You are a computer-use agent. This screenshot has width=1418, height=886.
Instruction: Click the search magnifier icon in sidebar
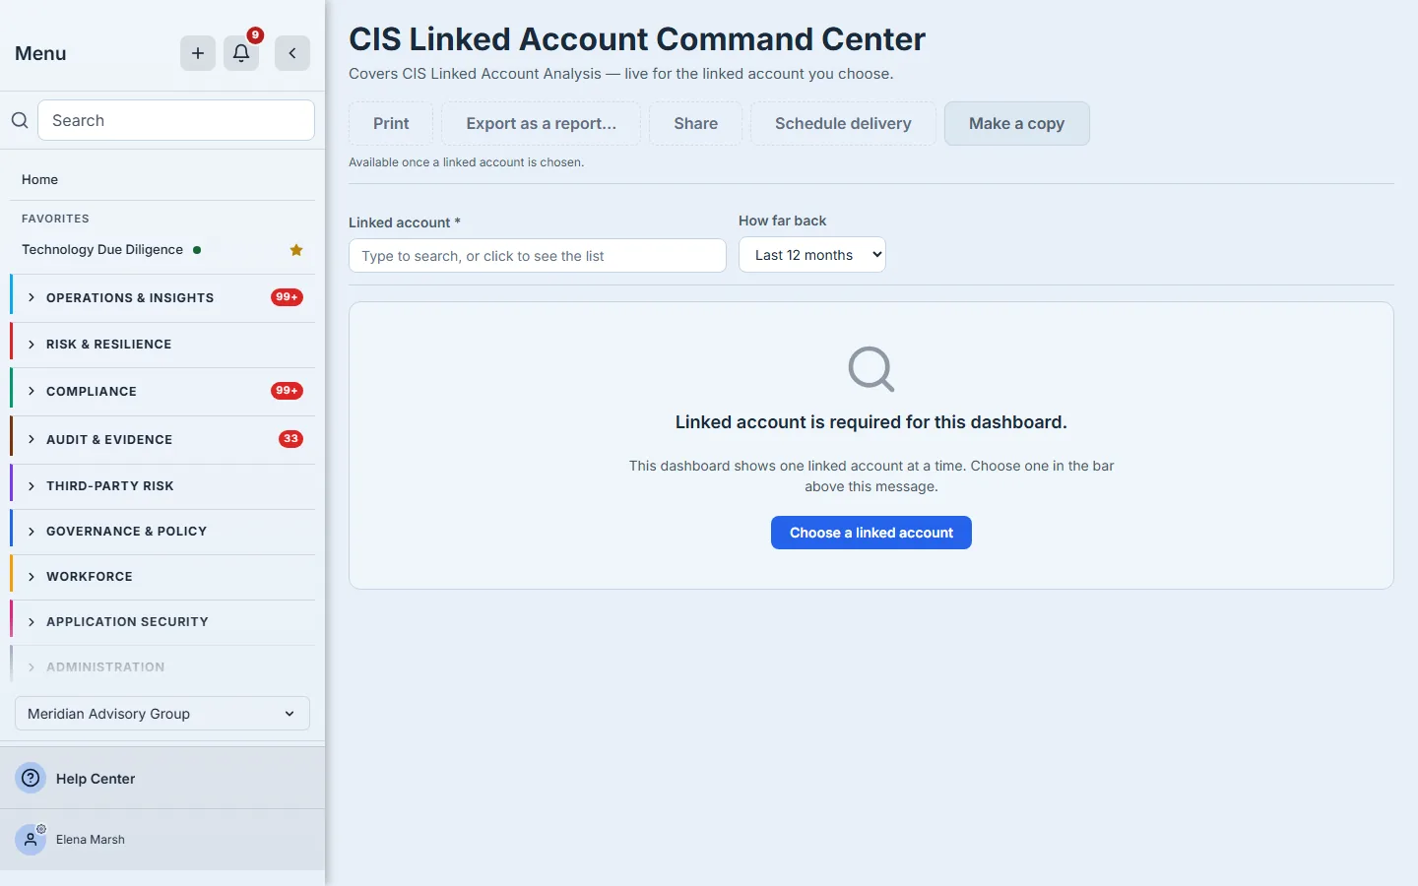coord(20,120)
